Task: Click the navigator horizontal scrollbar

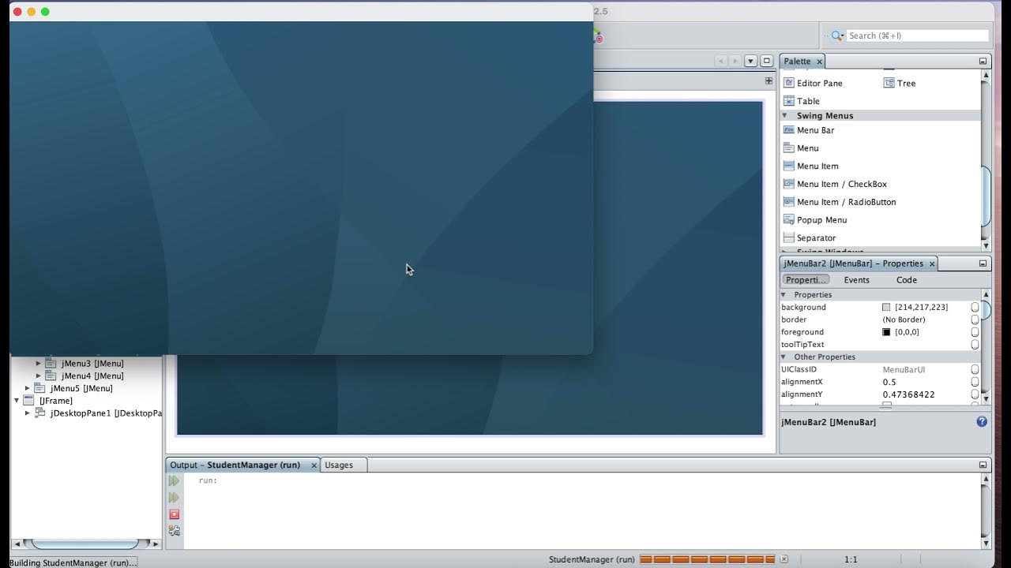Action: (x=86, y=544)
